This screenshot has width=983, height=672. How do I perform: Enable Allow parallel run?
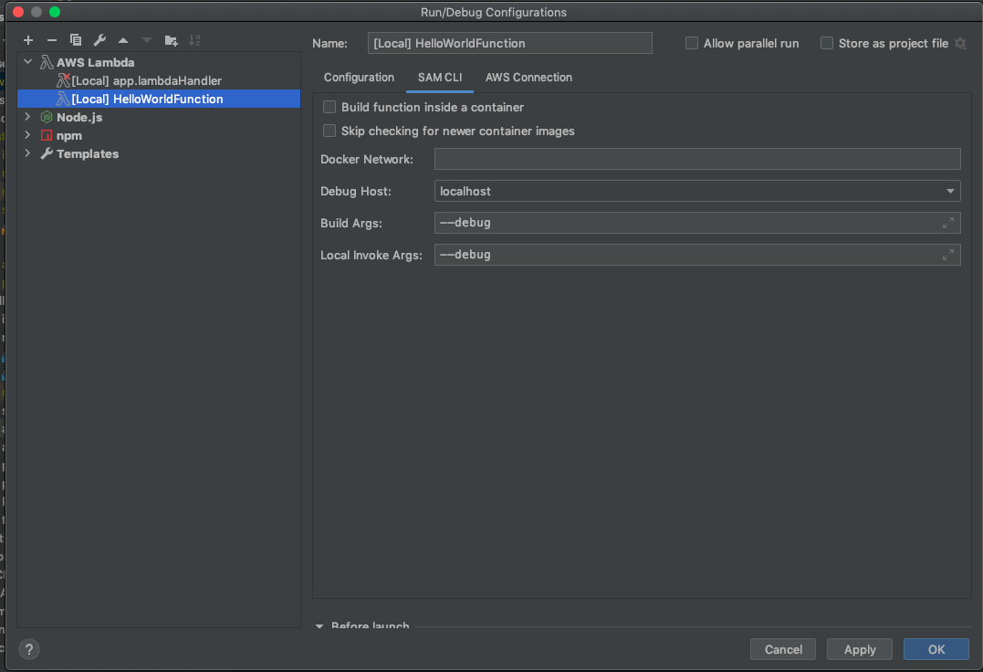[692, 43]
